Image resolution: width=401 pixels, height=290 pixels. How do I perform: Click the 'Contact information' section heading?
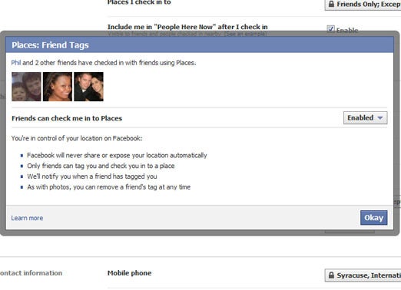tap(31, 273)
